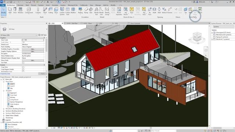Switch to the Annotate ribbon tab
Screen dimensions: 235x132
tap(55, 5)
